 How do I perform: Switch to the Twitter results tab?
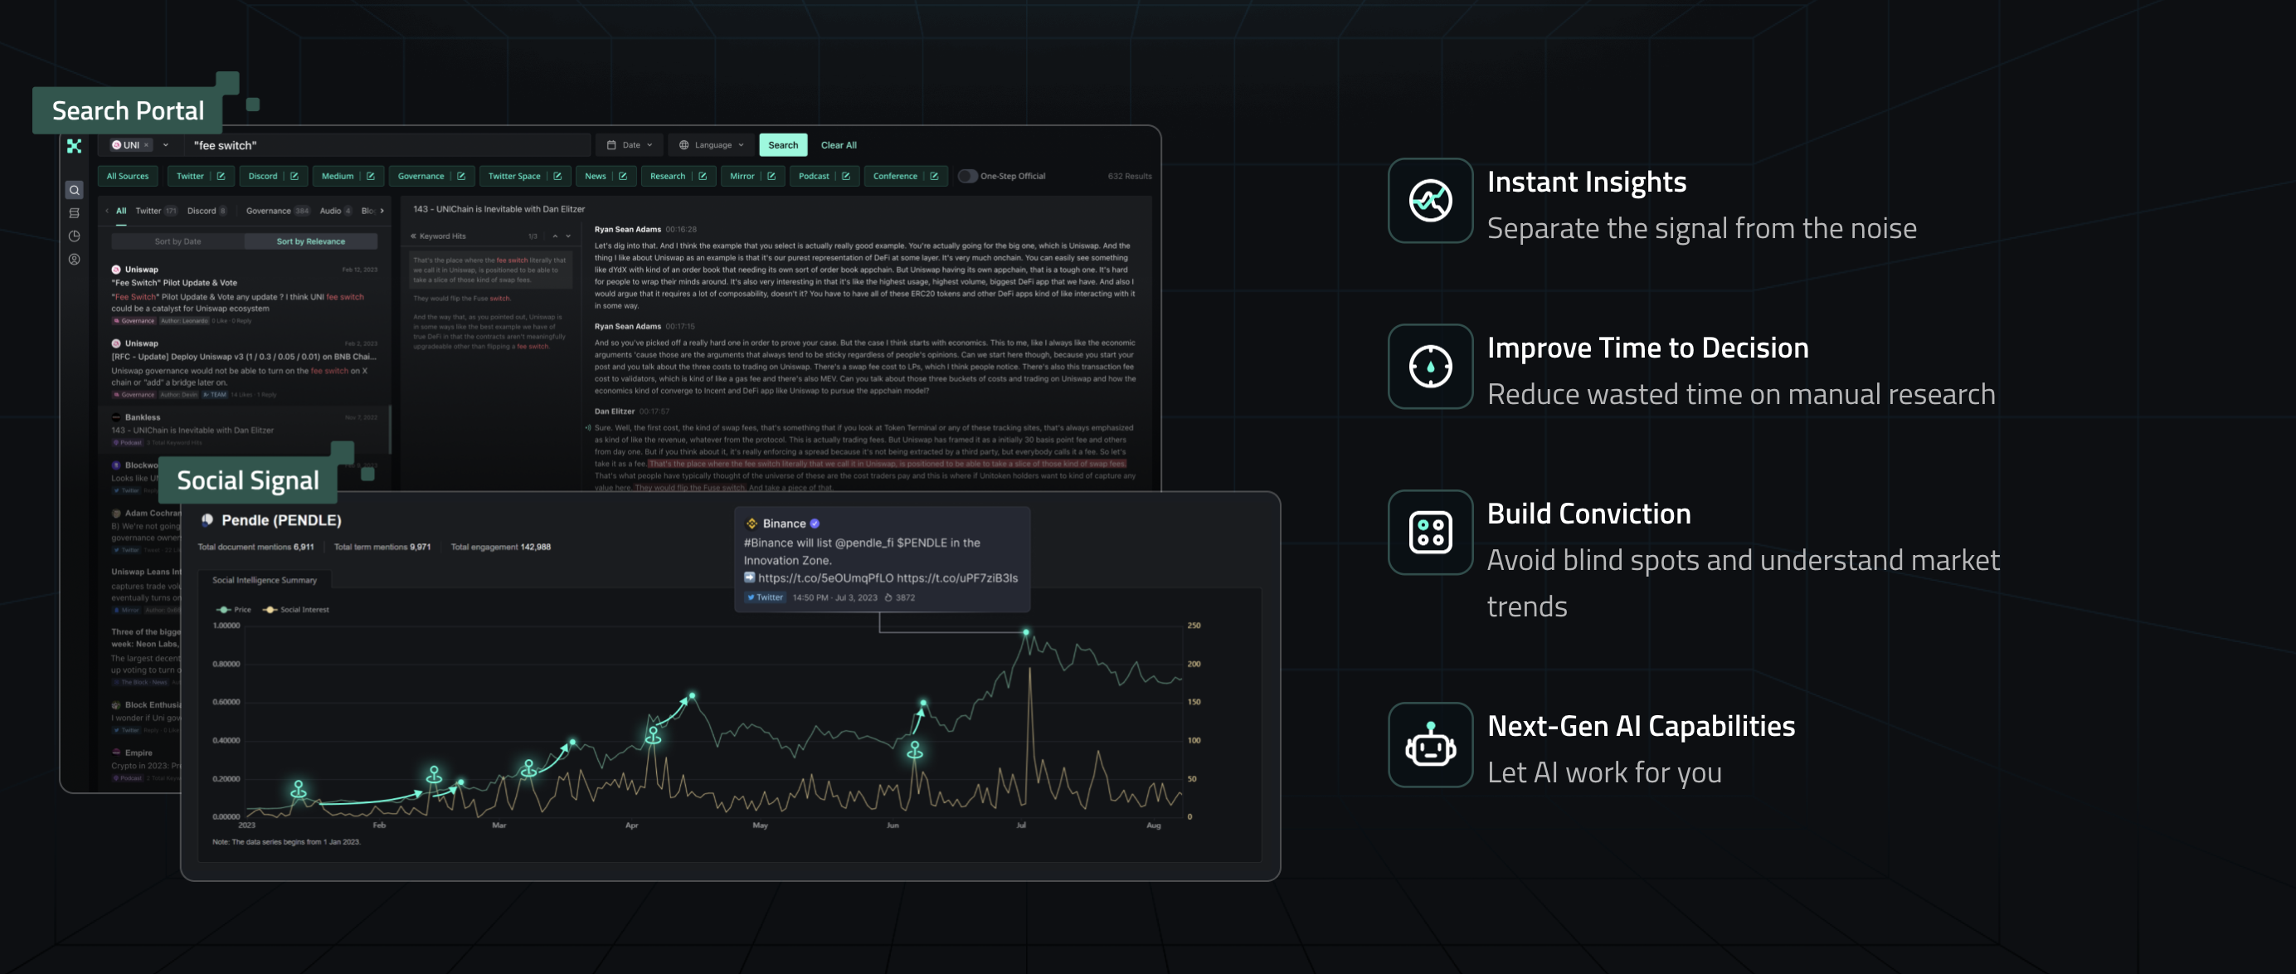click(x=156, y=212)
